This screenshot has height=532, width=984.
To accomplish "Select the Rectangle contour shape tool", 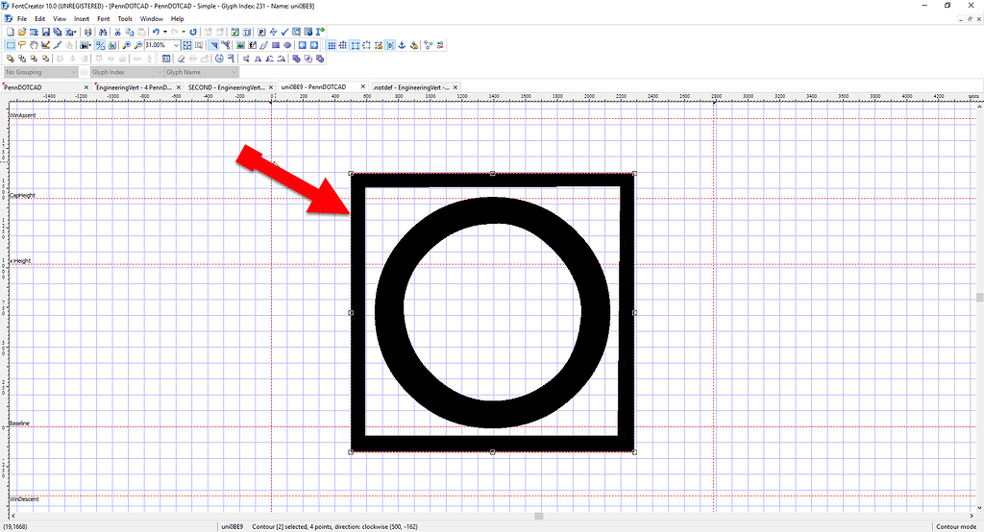I will [276, 45].
